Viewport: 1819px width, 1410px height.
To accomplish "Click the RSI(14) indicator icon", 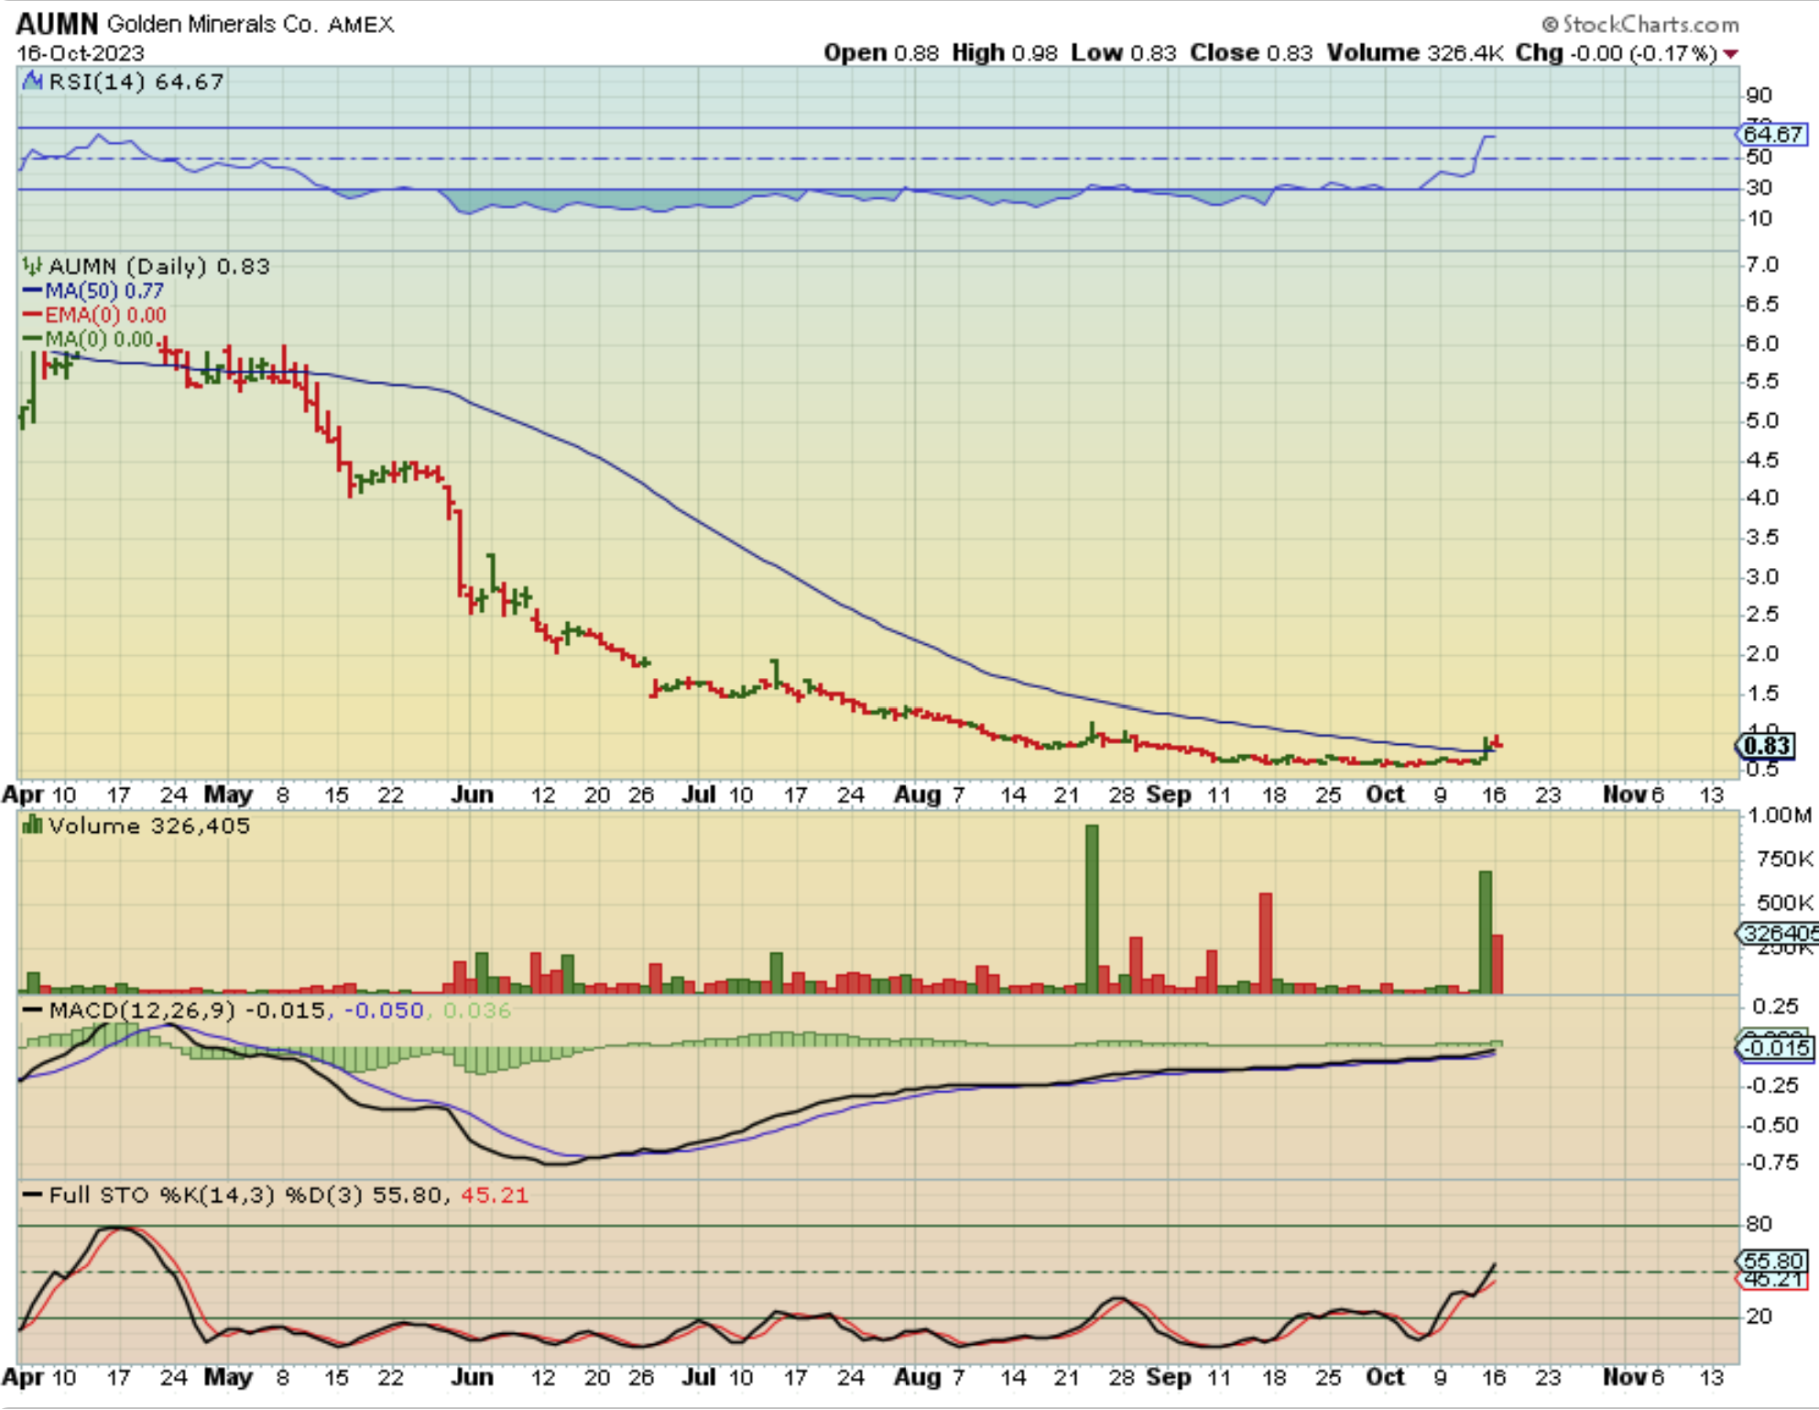I will click(x=33, y=82).
